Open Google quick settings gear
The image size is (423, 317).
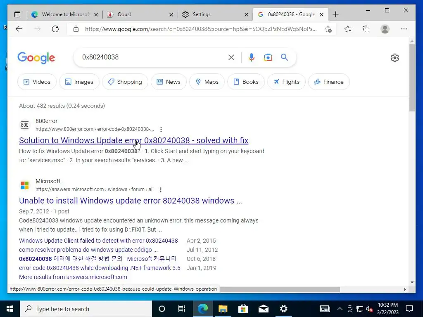394,58
